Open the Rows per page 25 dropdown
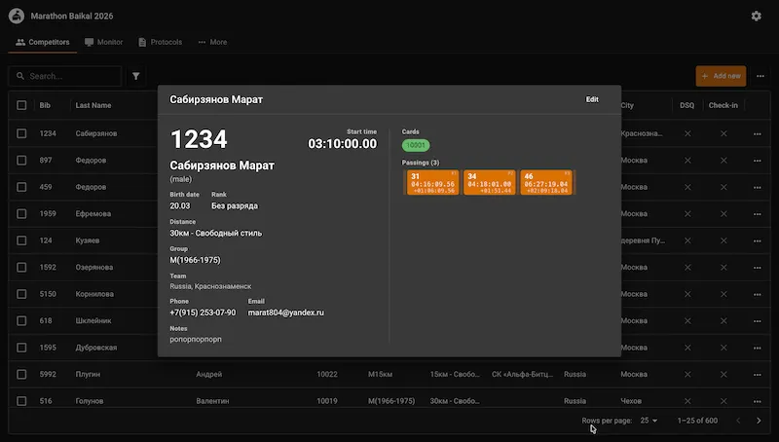The image size is (779, 442). pos(649,421)
